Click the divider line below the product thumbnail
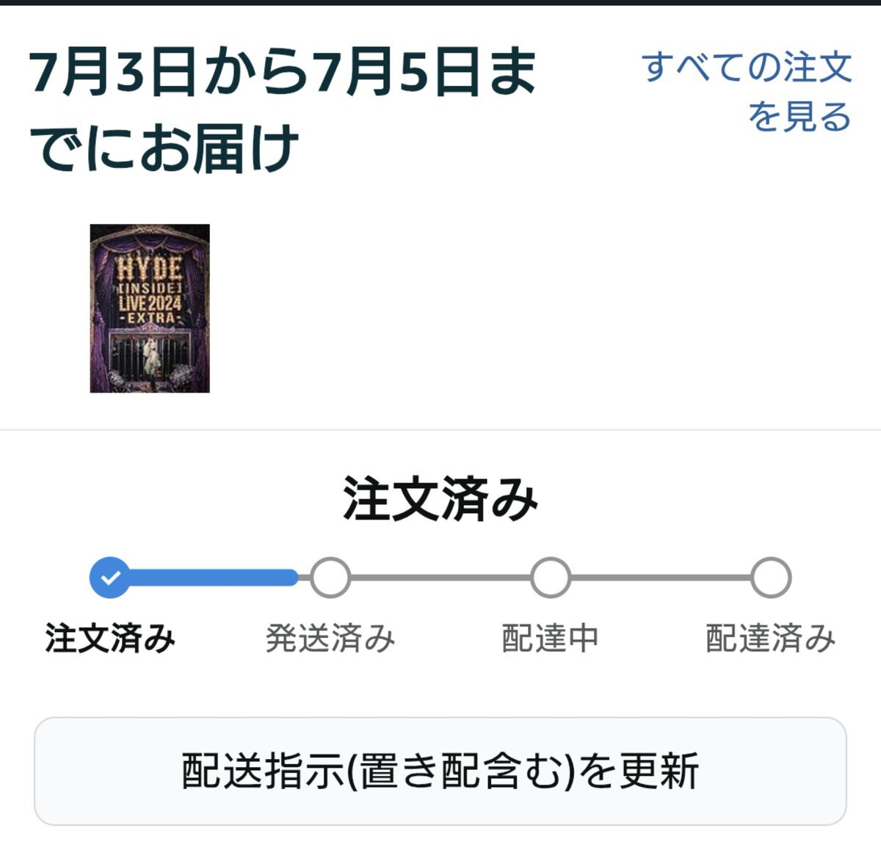The height and width of the screenshot is (850, 881). click(440, 429)
